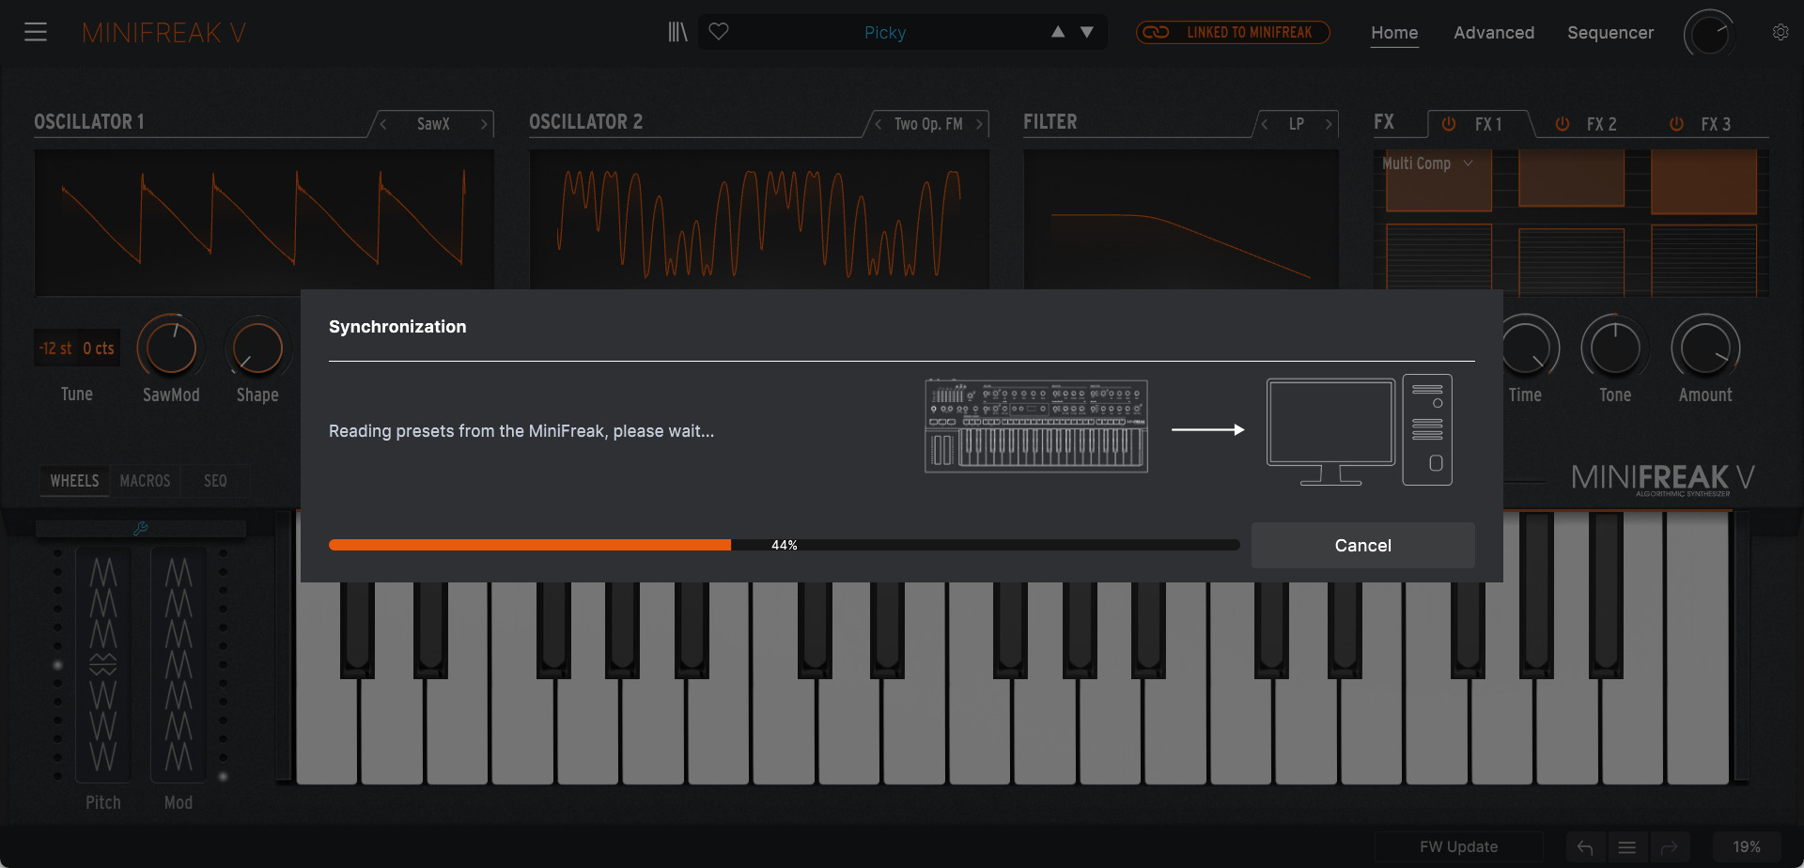The height and width of the screenshot is (868, 1804).
Task: Favorite the preset with heart icon
Action: tap(719, 32)
